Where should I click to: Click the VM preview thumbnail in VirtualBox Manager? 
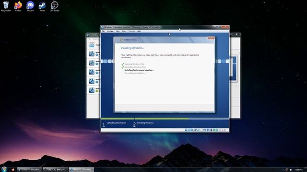coord(233,68)
